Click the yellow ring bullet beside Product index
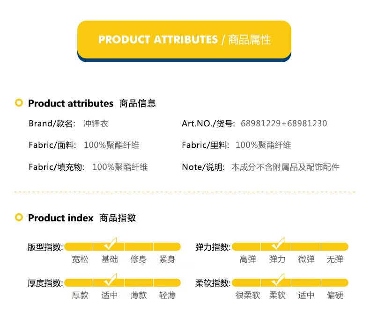This screenshot has height=318, width=370. (x=19, y=217)
